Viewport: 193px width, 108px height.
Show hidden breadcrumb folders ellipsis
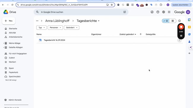point(37,21)
